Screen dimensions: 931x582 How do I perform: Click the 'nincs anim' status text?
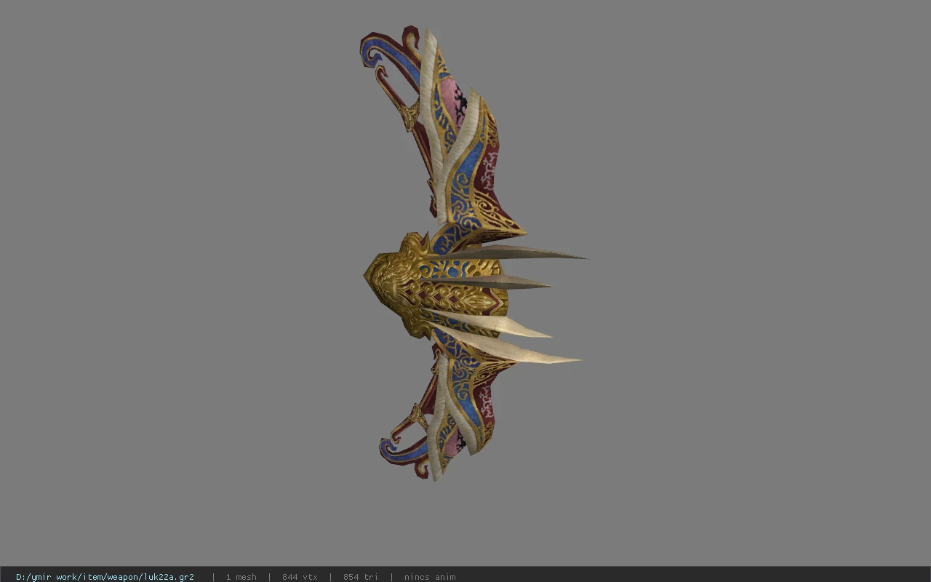point(430,577)
